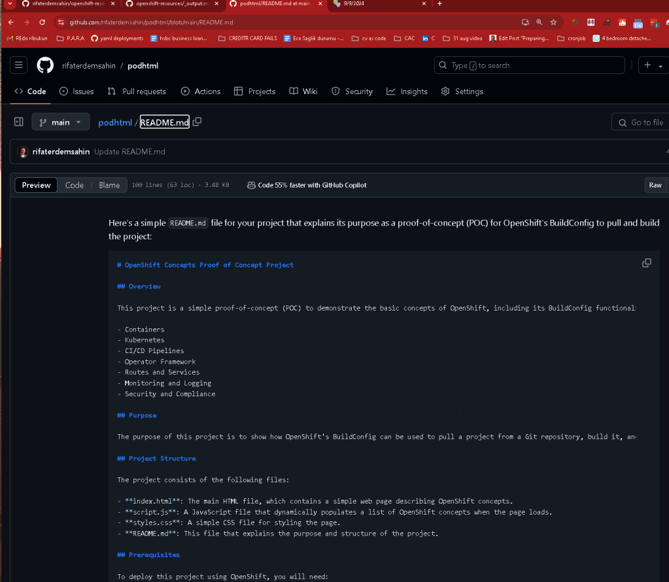Click the search magnifier in the GitHub search box
This screenshot has height=582, width=669.
[x=443, y=65]
